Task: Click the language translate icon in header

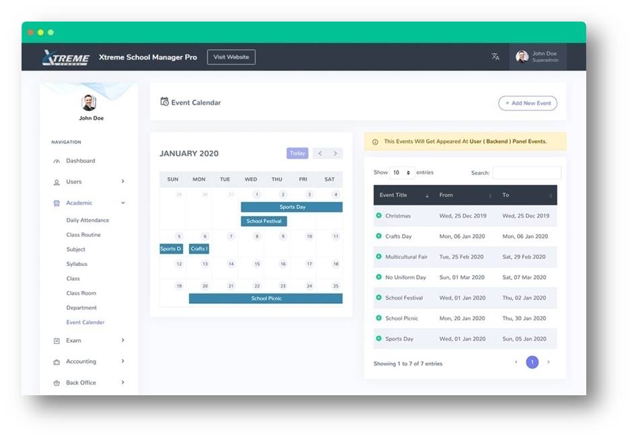Action: 495,57
